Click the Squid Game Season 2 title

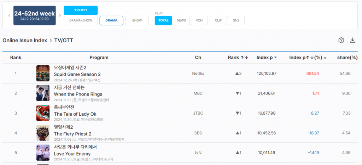coord(77,74)
